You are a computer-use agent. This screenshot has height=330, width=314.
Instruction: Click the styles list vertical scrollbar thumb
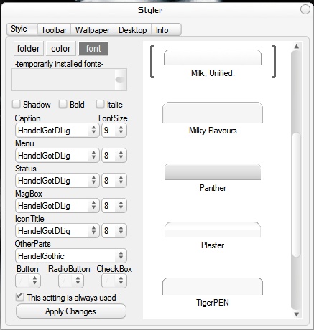click(297, 195)
